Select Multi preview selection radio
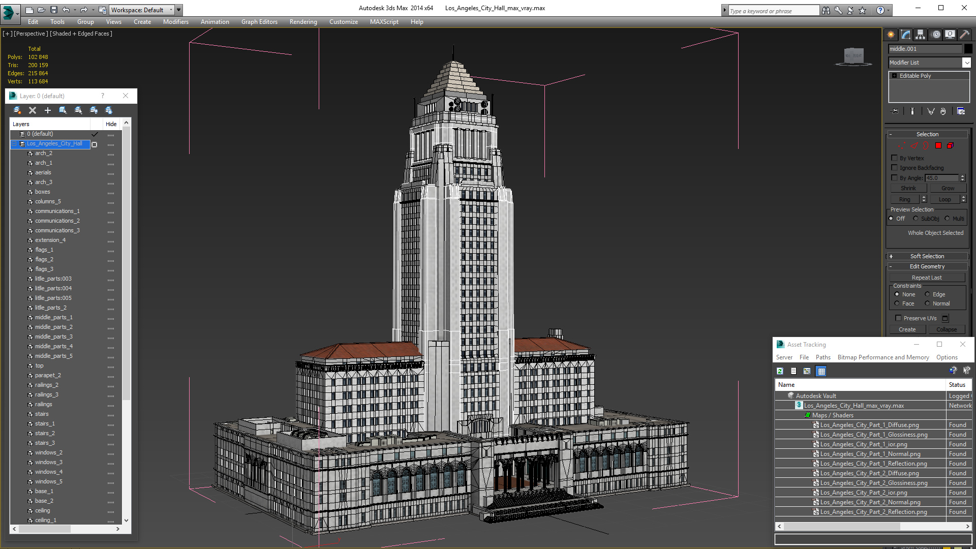 point(947,219)
